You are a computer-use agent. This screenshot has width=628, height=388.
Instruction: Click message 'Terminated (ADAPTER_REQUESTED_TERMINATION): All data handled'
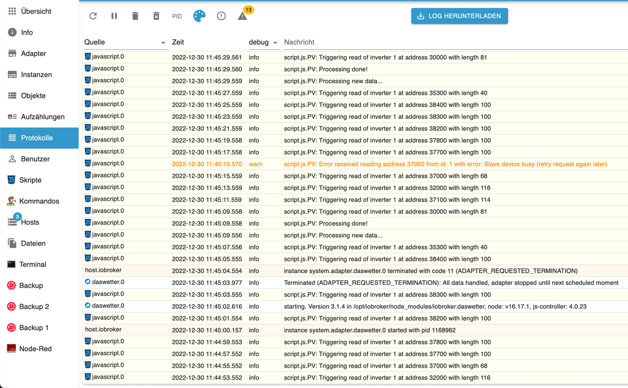451,283
